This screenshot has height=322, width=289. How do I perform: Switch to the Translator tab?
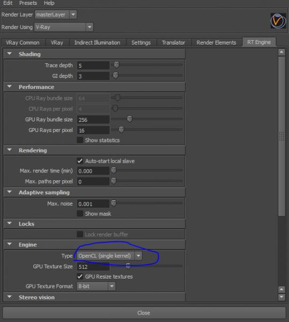tap(174, 43)
